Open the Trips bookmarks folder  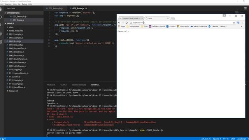[x=144, y=26]
